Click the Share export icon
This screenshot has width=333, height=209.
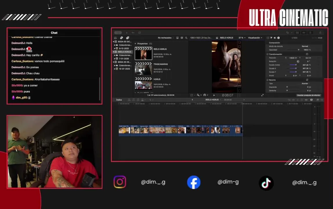[320, 33]
